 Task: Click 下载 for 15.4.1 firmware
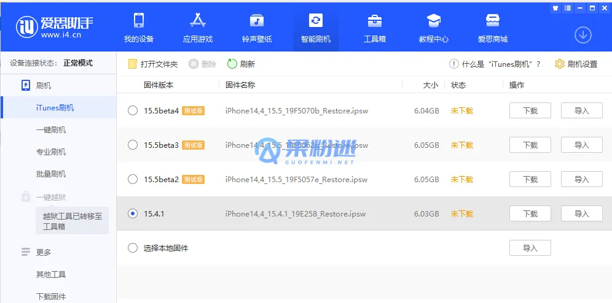(x=530, y=213)
